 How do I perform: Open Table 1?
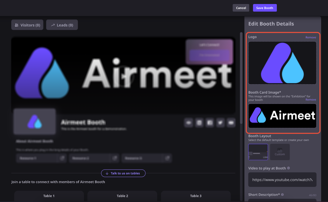coord(49,196)
